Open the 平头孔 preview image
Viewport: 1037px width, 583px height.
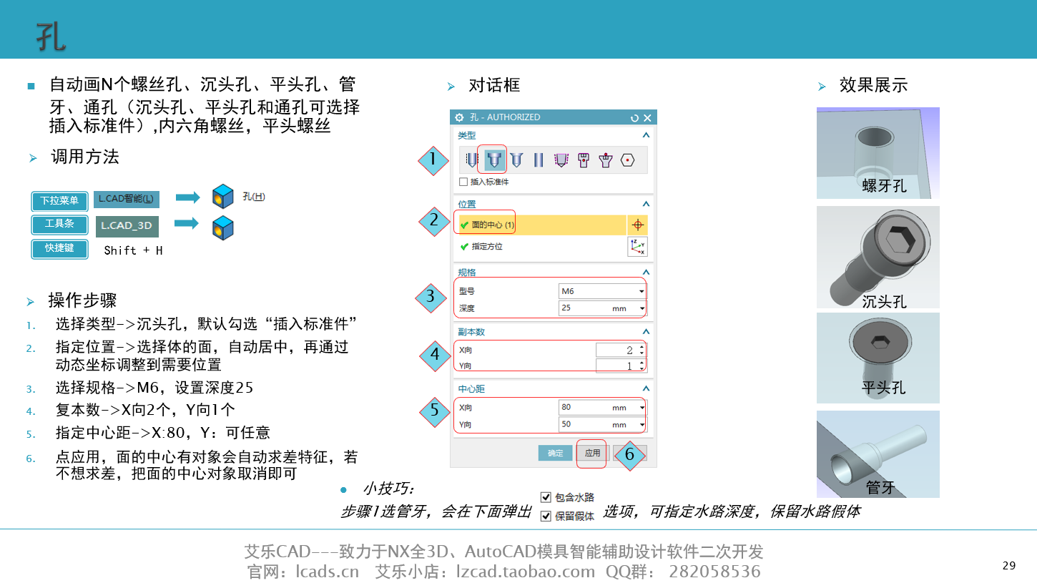(878, 358)
